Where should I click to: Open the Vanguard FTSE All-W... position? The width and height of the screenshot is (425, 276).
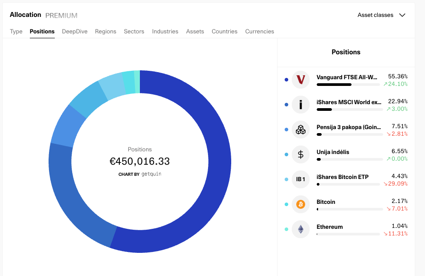pos(347,77)
